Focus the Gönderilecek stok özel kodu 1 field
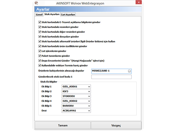The height and width of the screenshot is (131, 176). (x=111, y=77)
